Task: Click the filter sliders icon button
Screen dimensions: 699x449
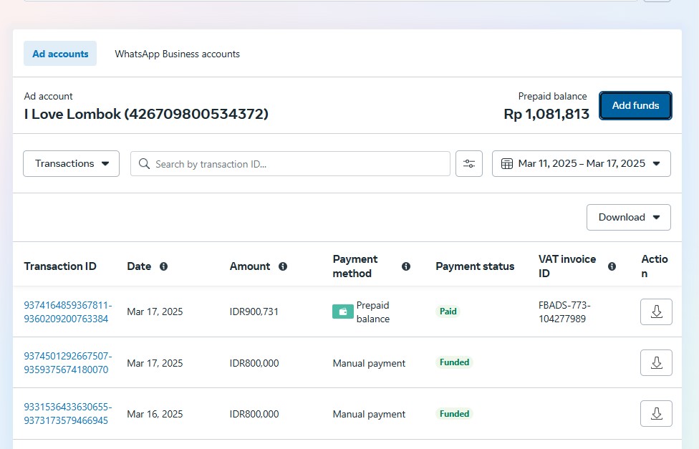Action: (x=469, y=163)
